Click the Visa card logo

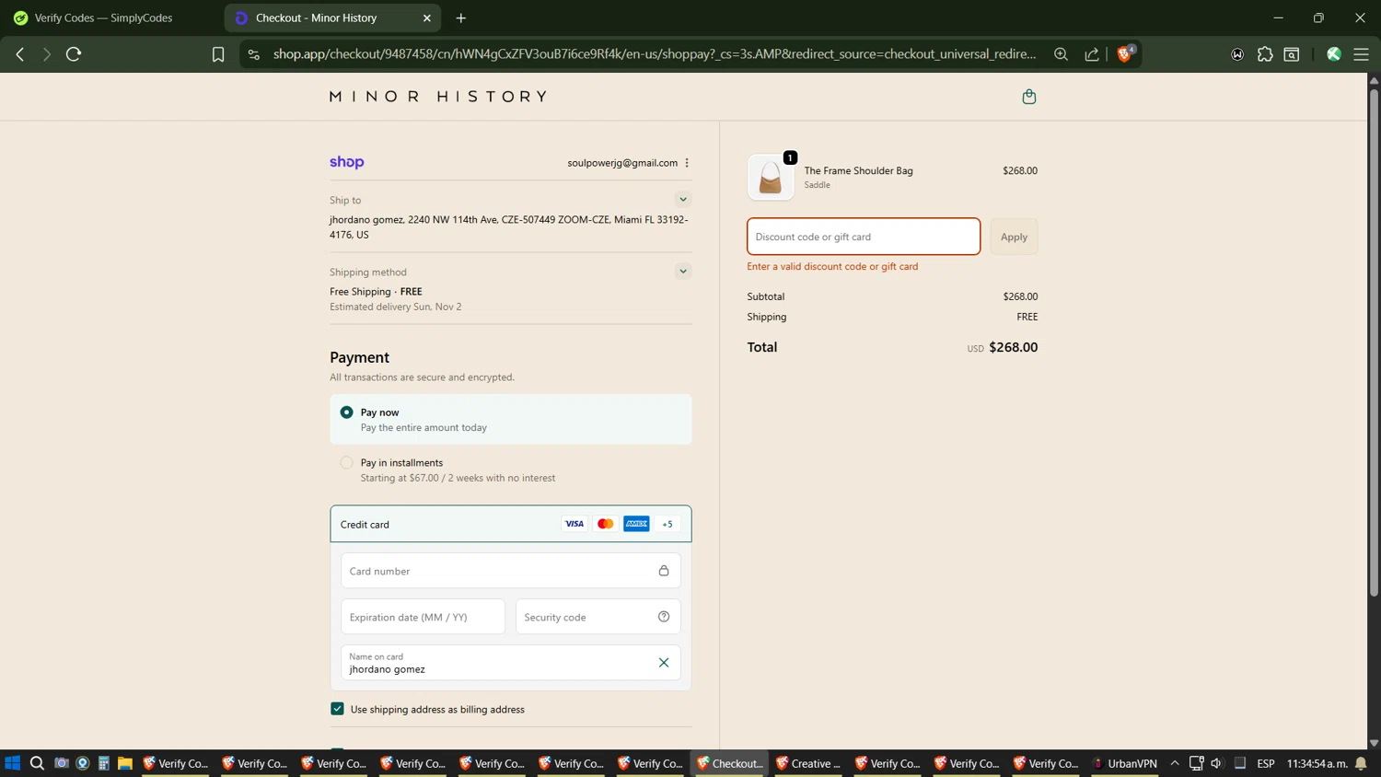click(x=574, y=524)
